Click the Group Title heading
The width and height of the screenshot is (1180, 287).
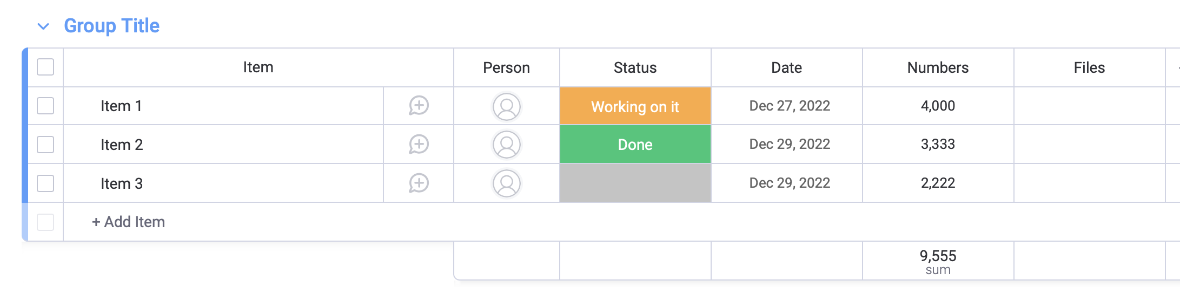tap(112, 26)
